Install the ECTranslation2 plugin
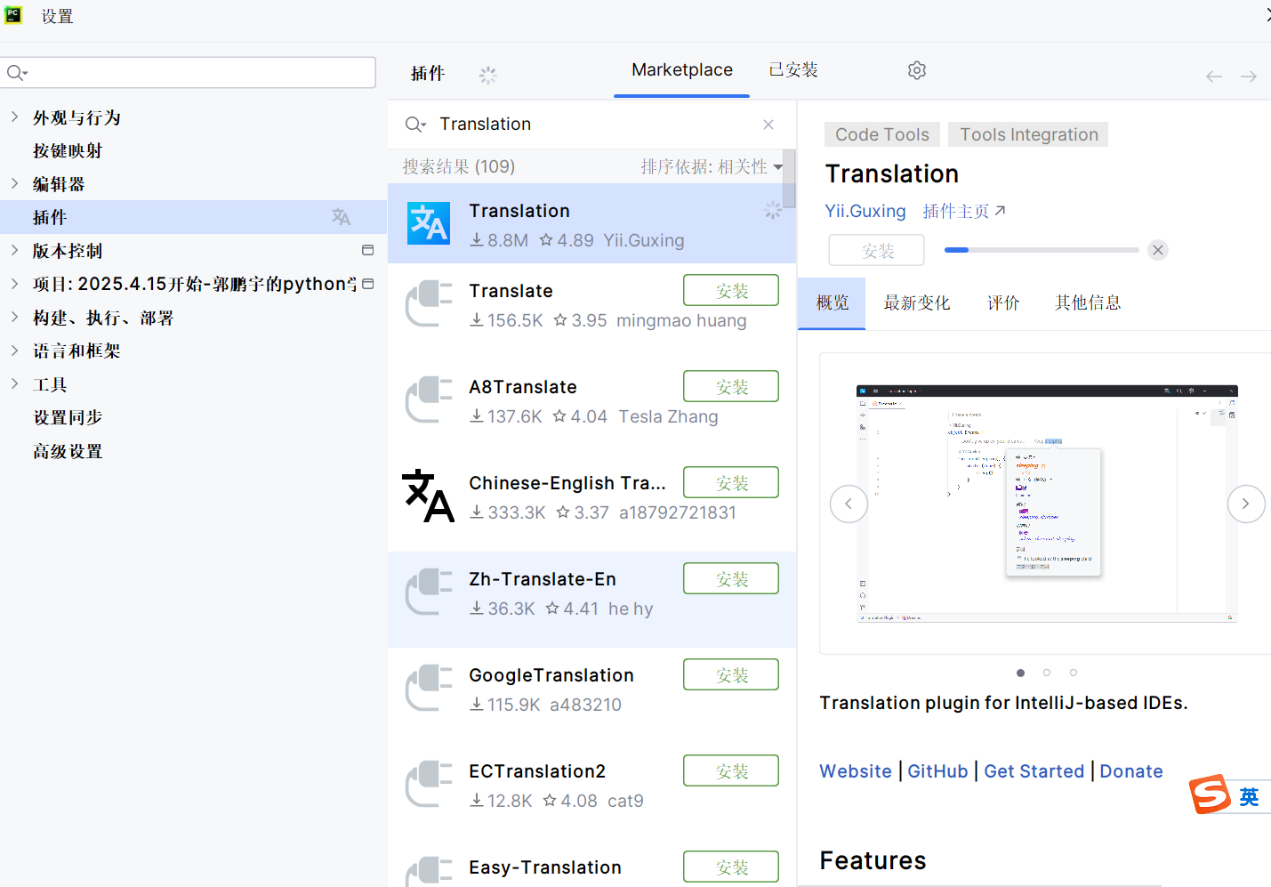The height and width of the screenshot is (887, 1271). [x=731, y=770]
